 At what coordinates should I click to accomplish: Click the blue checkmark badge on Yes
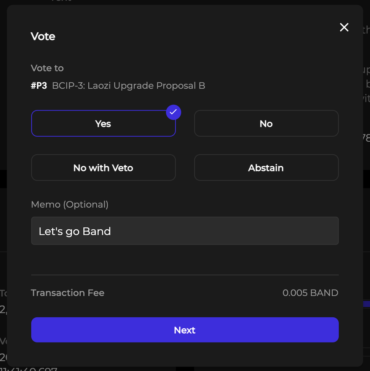pyautogui.click(x=174, y=112)
